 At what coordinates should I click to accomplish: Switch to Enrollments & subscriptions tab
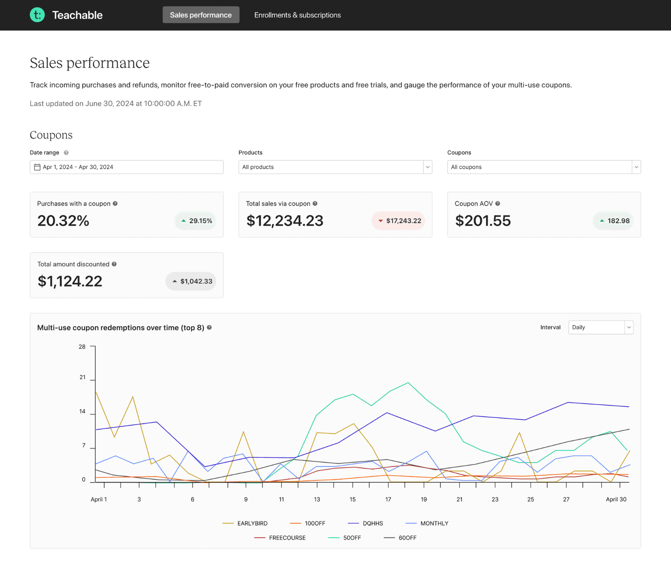pyautogui.click(x=297, y=15)
